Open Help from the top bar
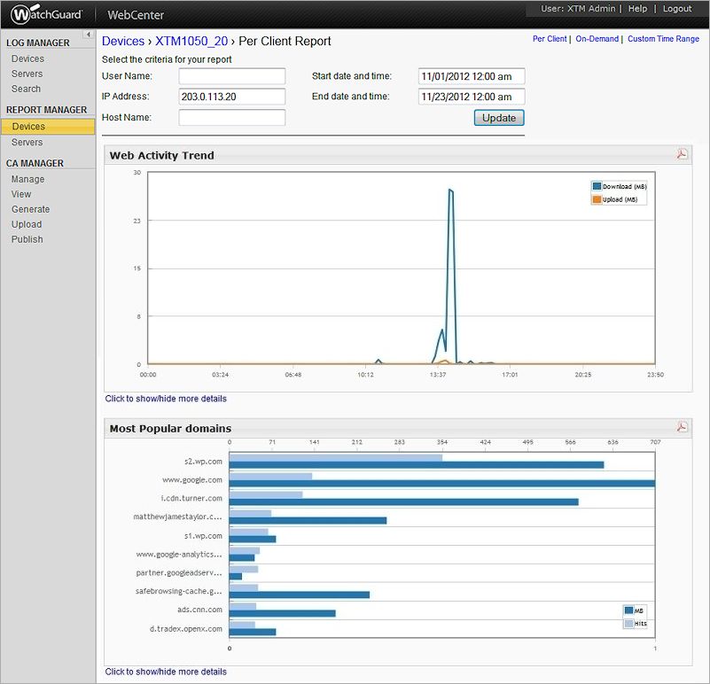The image size is (710, 684). coord(636,9)
